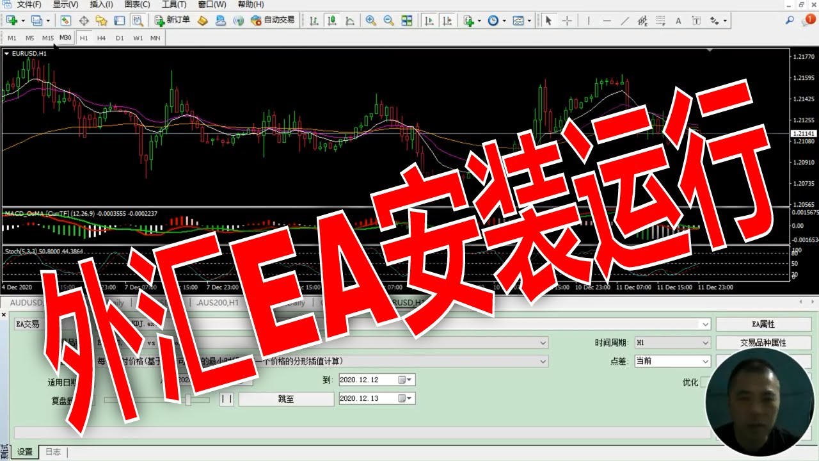Click the 交易品种属性 button
819x461 pixels.
tap(763, 343)
